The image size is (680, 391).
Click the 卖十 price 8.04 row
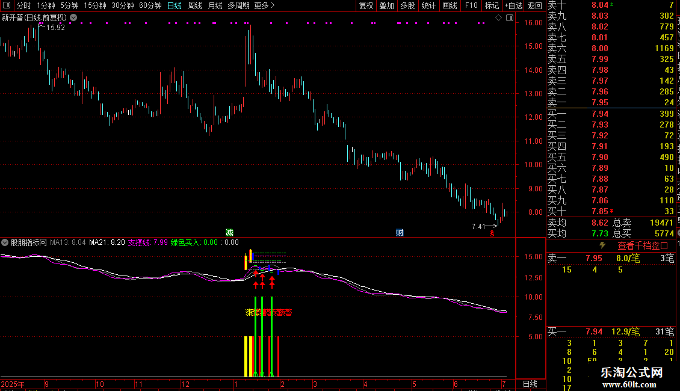[611, 5]
